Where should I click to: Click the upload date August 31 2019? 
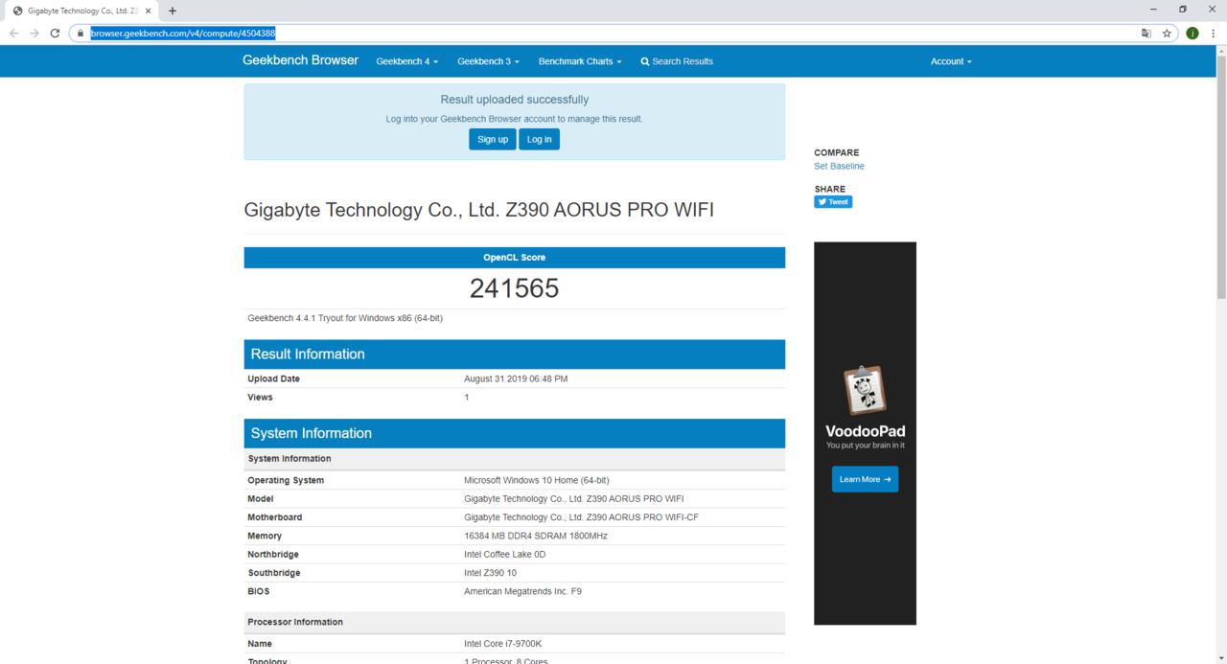tap(516, 378)
